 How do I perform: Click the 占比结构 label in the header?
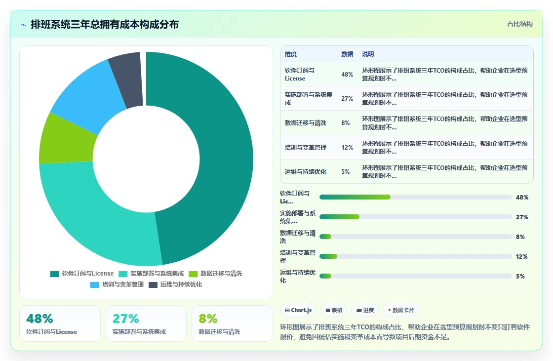520,24
